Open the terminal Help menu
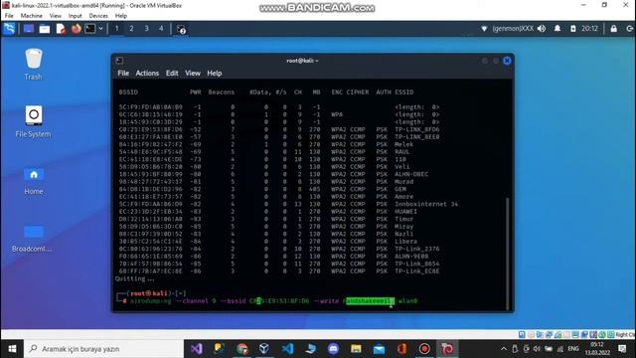 click(215, 73)
